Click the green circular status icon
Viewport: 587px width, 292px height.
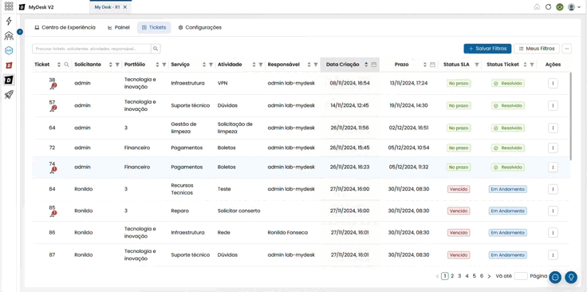(x=560, y=6)
